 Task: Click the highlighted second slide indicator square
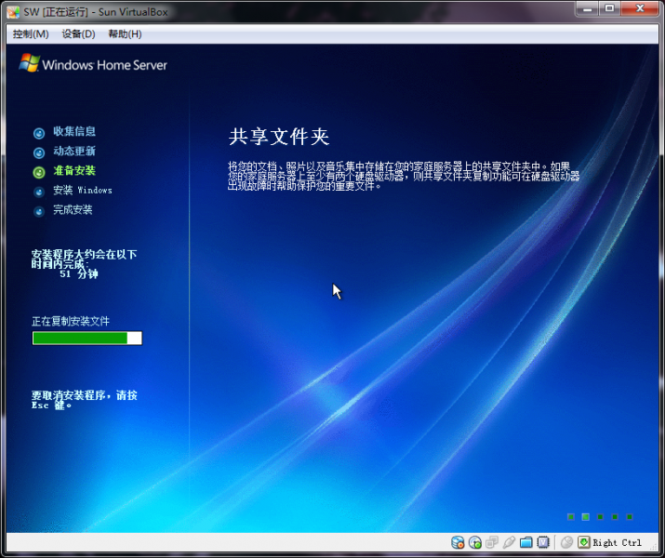coord(586,516)
